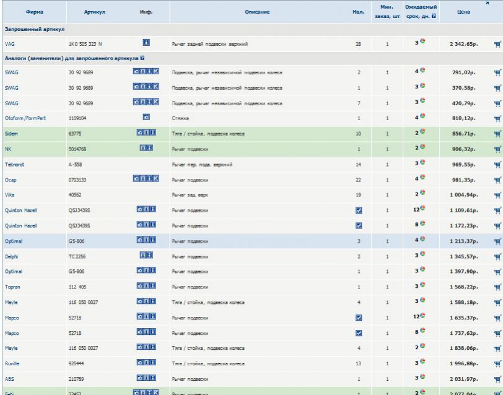Select article number 0703133
503x395 pixels.
click(x=77, y=180)
